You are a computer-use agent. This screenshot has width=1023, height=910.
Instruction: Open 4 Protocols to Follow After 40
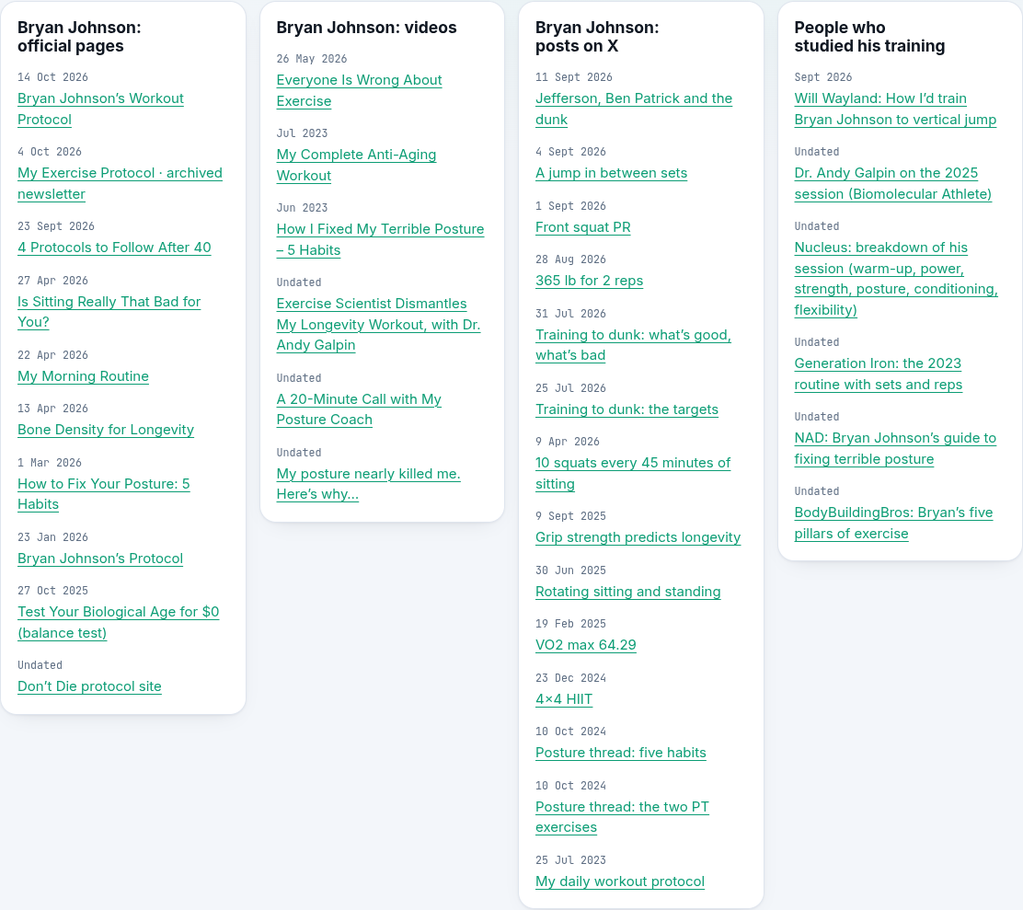pyautogui.click(x=114, y=248)
